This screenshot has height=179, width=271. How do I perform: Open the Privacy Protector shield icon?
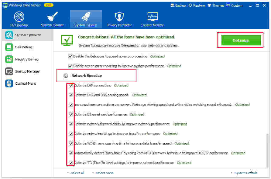119,17
